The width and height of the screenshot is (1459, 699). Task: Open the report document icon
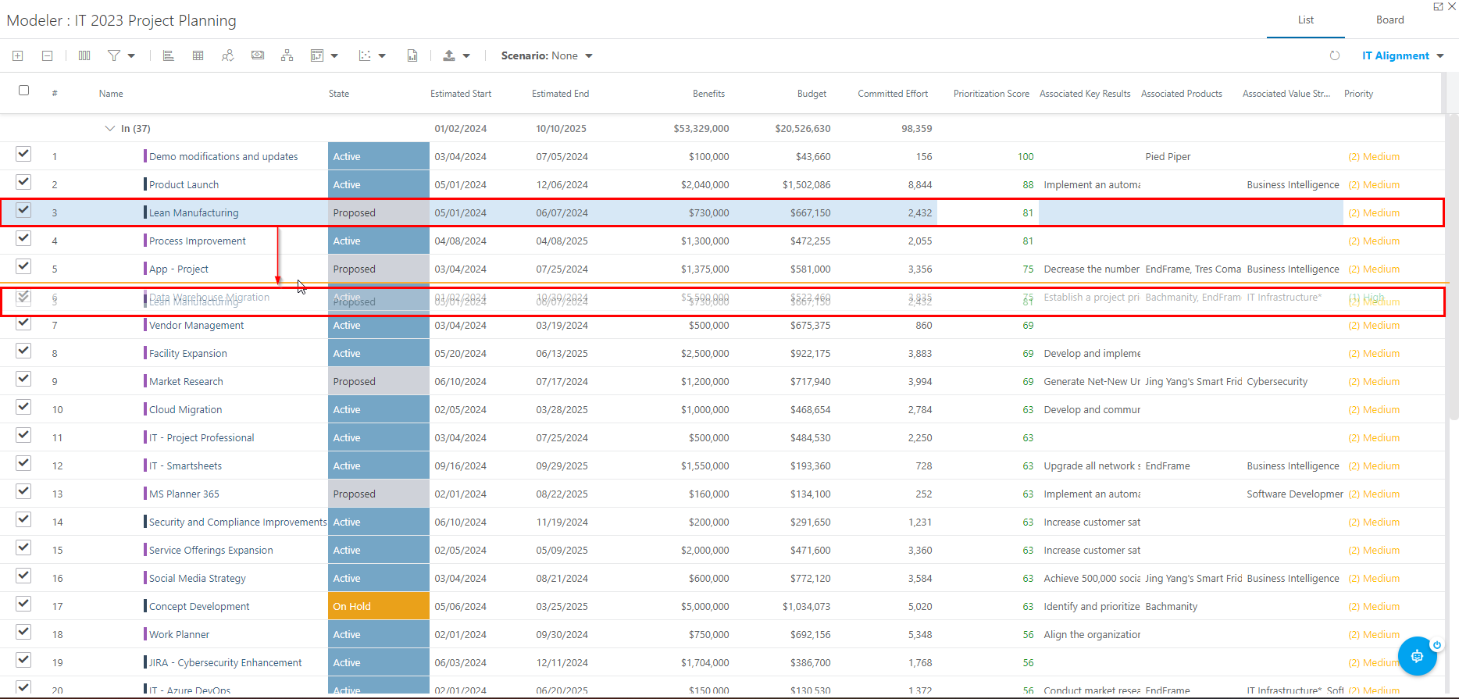[x=412, y=55]
